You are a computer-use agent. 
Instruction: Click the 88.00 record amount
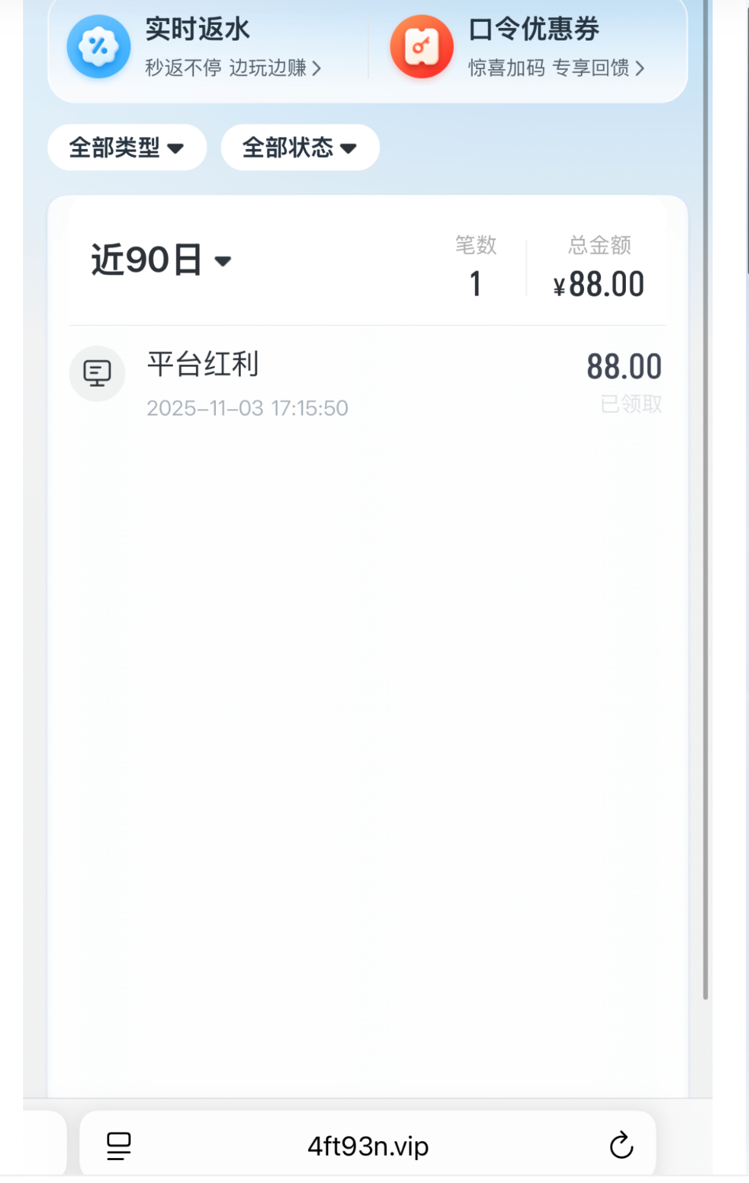pyautogui.click(x=624, y=367)
